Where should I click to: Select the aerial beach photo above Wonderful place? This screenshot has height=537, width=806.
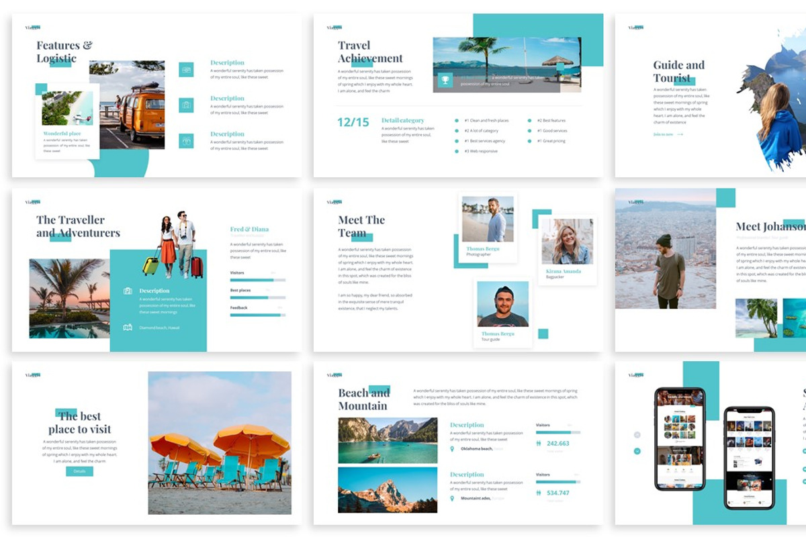[67, 108]
